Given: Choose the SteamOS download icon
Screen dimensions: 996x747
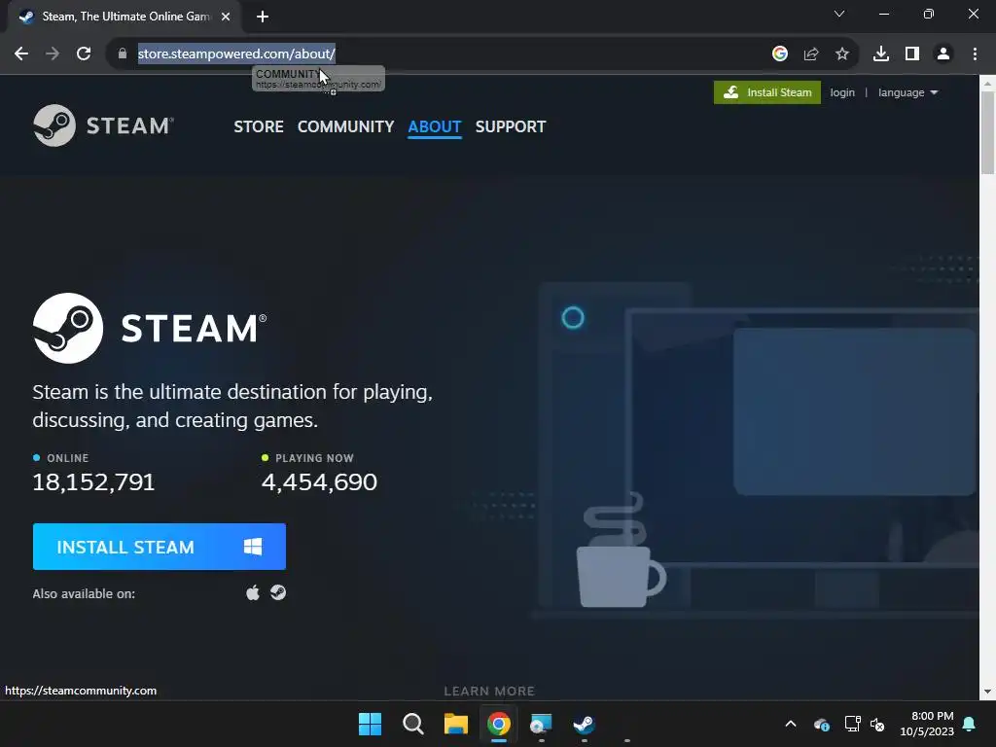Looking at the screenshot, I should click(278, 592).
